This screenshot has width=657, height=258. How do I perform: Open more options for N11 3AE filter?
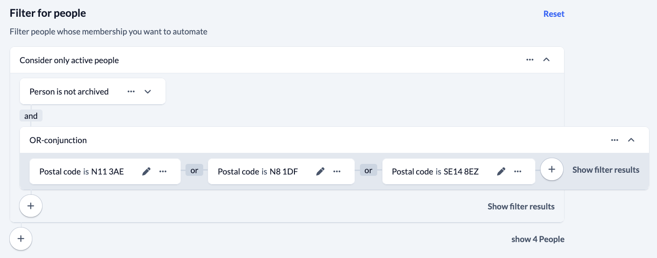pos(163,171)
